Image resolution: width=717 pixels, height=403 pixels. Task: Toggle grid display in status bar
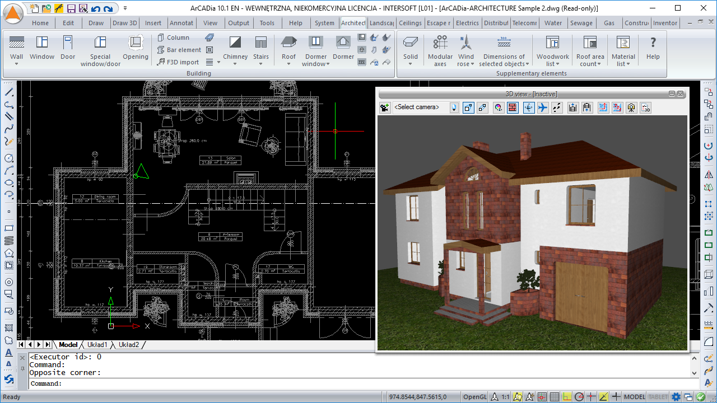click(554, 397)
